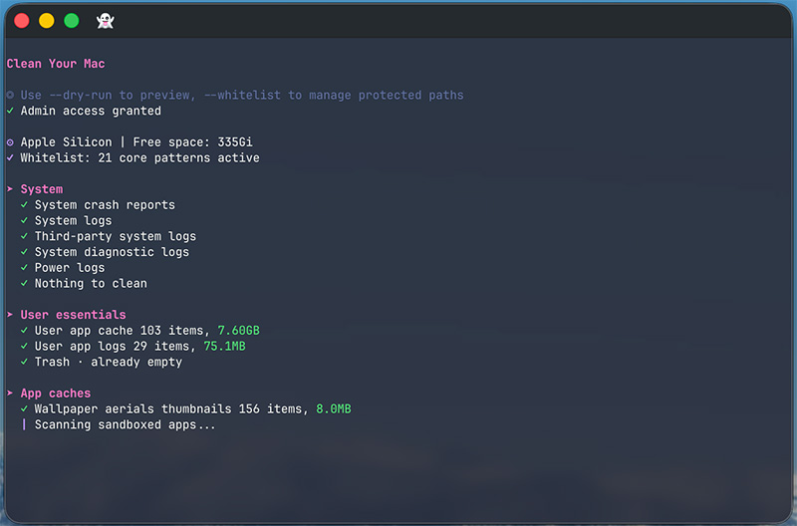
Task: Maximize window using green button
Action: [72, 21]
